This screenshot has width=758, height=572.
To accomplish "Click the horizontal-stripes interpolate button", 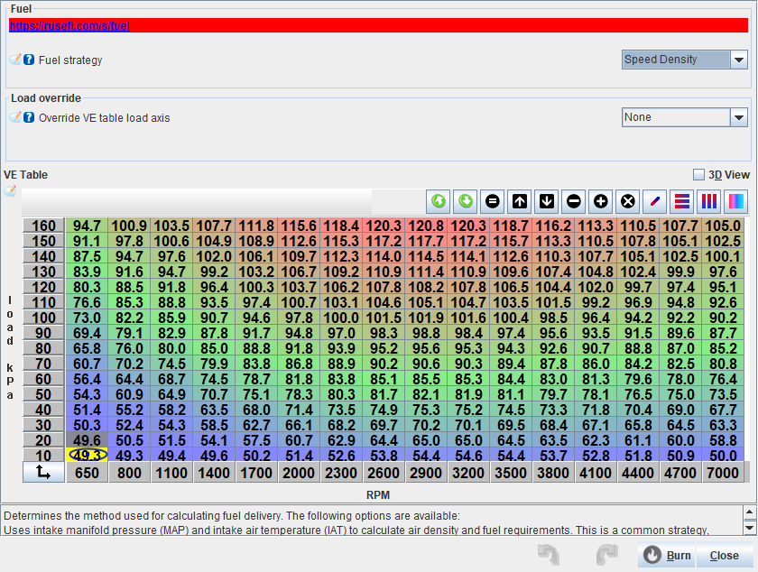I will (x=683, y=200).
